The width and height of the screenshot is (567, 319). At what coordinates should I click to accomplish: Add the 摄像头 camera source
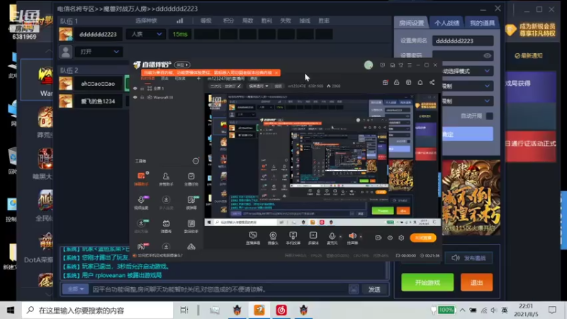(x=273, y=238)
